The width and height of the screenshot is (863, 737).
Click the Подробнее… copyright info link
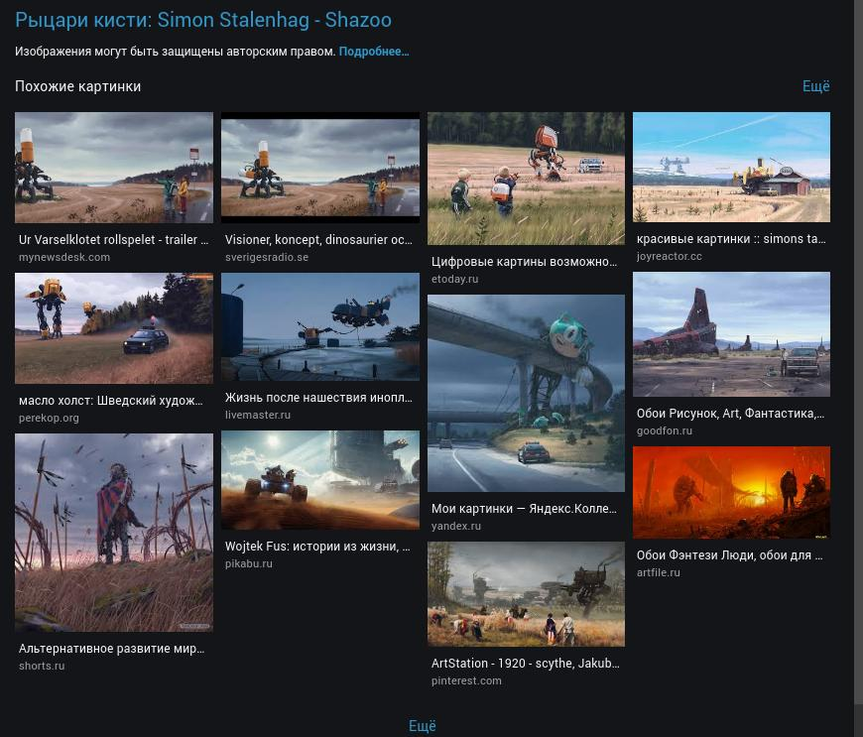(374, 52)
